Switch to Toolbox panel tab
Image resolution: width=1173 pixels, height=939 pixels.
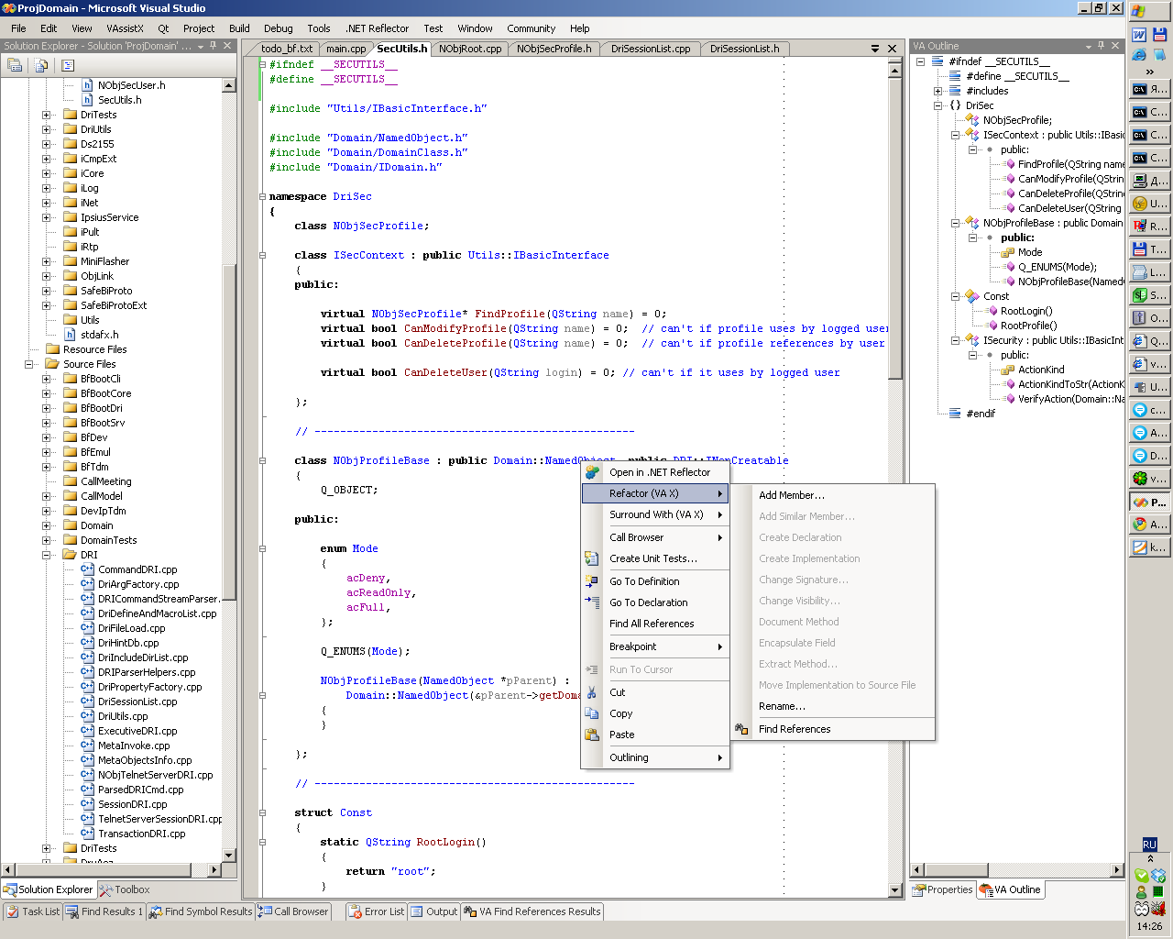[125, 889]
